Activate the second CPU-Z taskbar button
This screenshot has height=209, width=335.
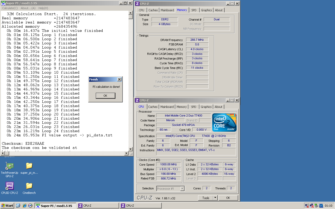(x=141, y=206)
